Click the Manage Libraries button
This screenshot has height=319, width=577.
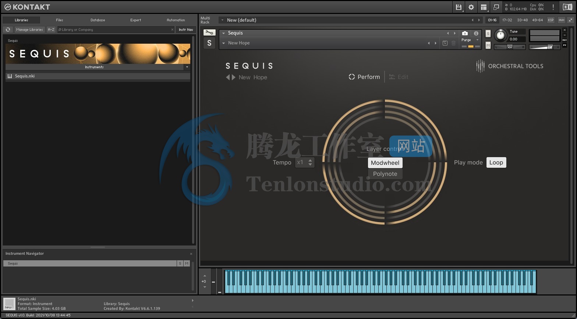[29, 30]
